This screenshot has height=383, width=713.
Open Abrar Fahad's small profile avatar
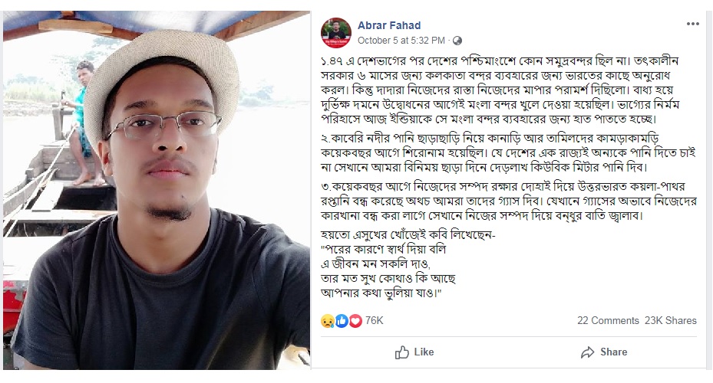(336, 32)
